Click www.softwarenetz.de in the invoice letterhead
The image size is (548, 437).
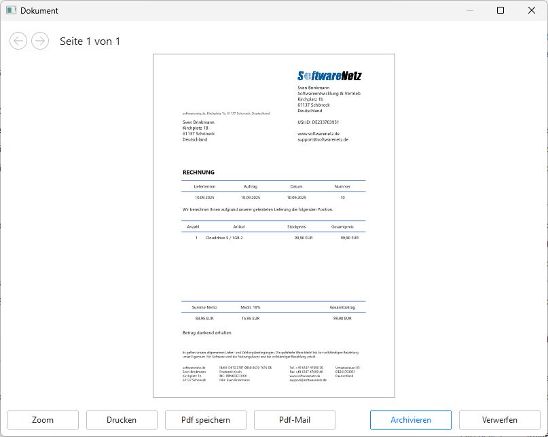pyautogui.click(x=318, y=134)
